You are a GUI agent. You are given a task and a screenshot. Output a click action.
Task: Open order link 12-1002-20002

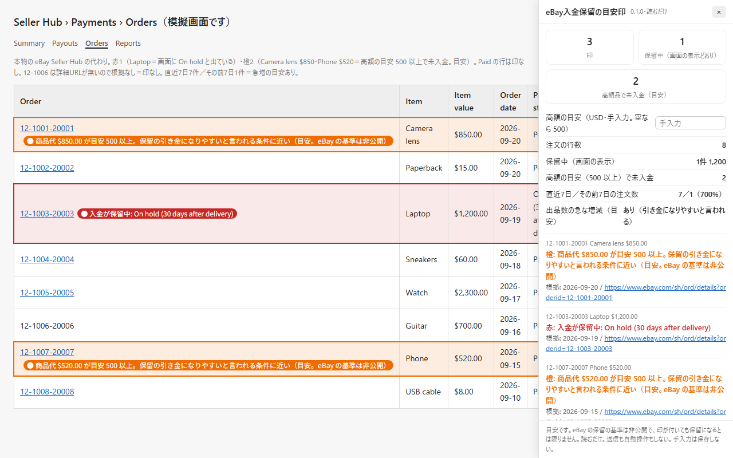pyautogui.click(x=47, y=168)
